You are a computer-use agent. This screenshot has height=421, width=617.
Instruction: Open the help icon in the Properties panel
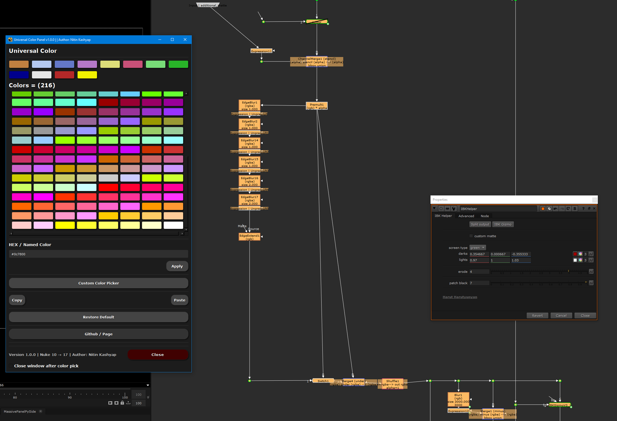(583, 209)
